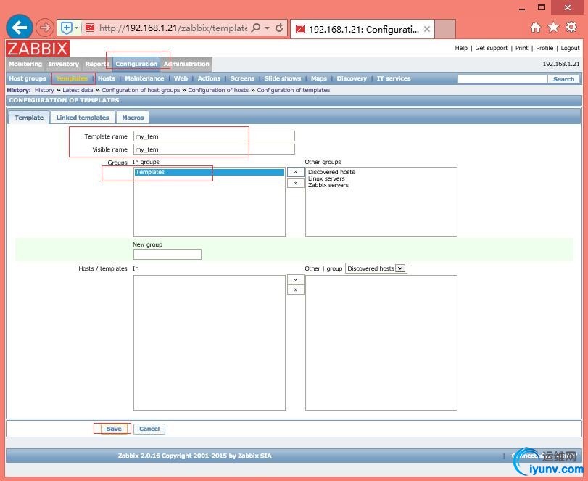Go to Actions submenu

[209, 78]
